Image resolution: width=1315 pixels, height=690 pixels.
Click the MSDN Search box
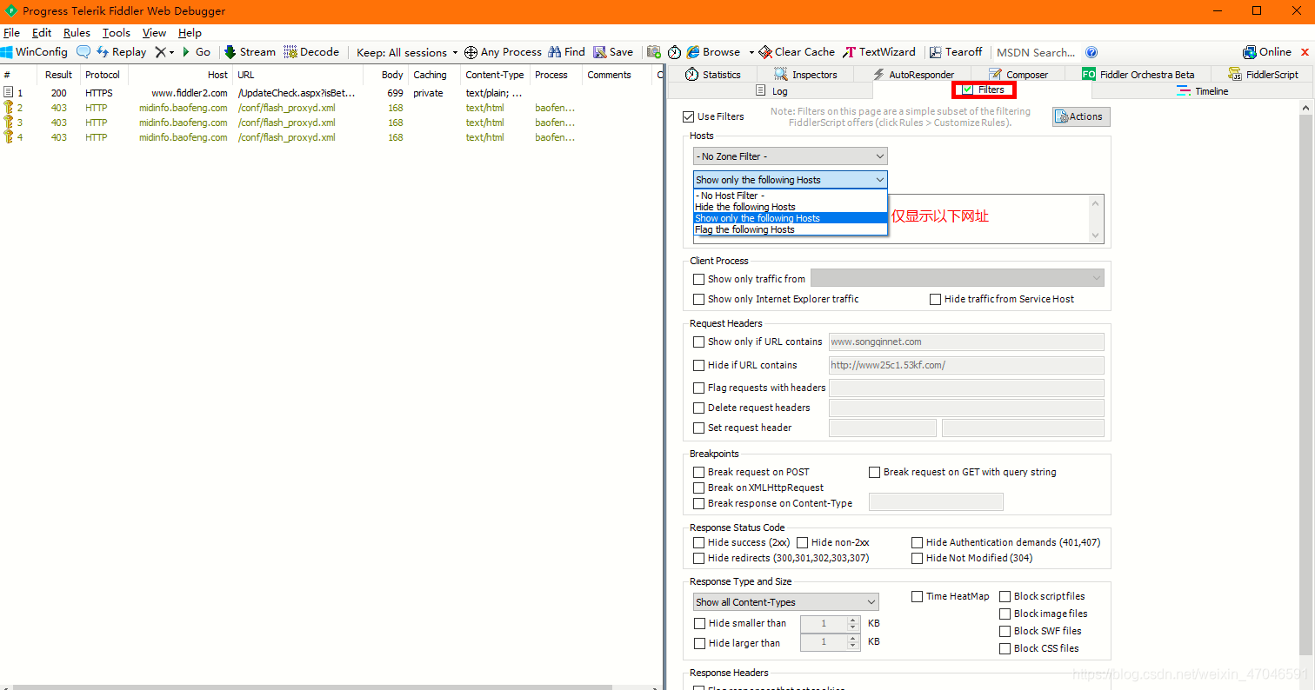click(x=1037, y=52)
